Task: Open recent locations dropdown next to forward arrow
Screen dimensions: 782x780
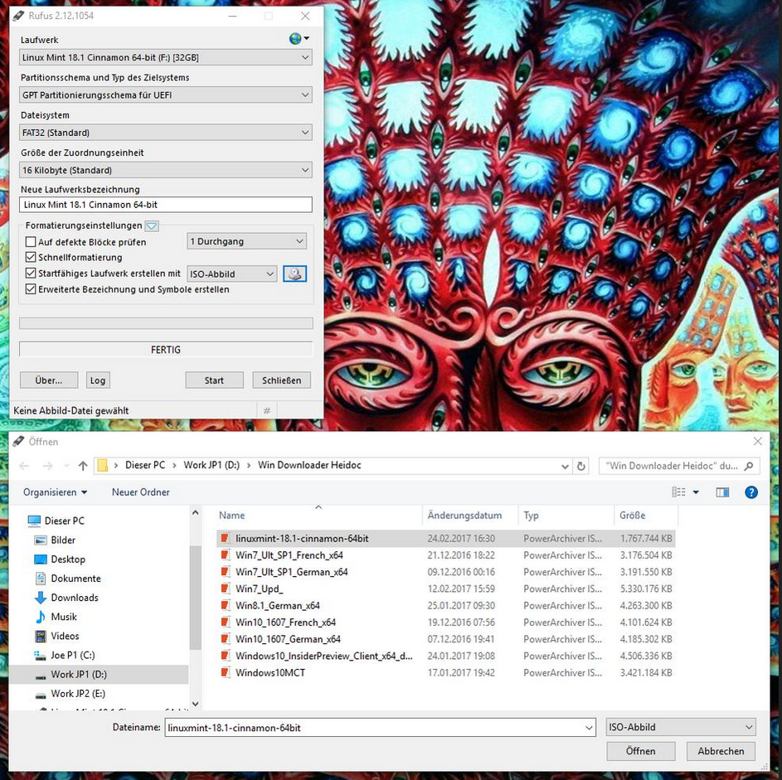Action: [x=66, y=466]
